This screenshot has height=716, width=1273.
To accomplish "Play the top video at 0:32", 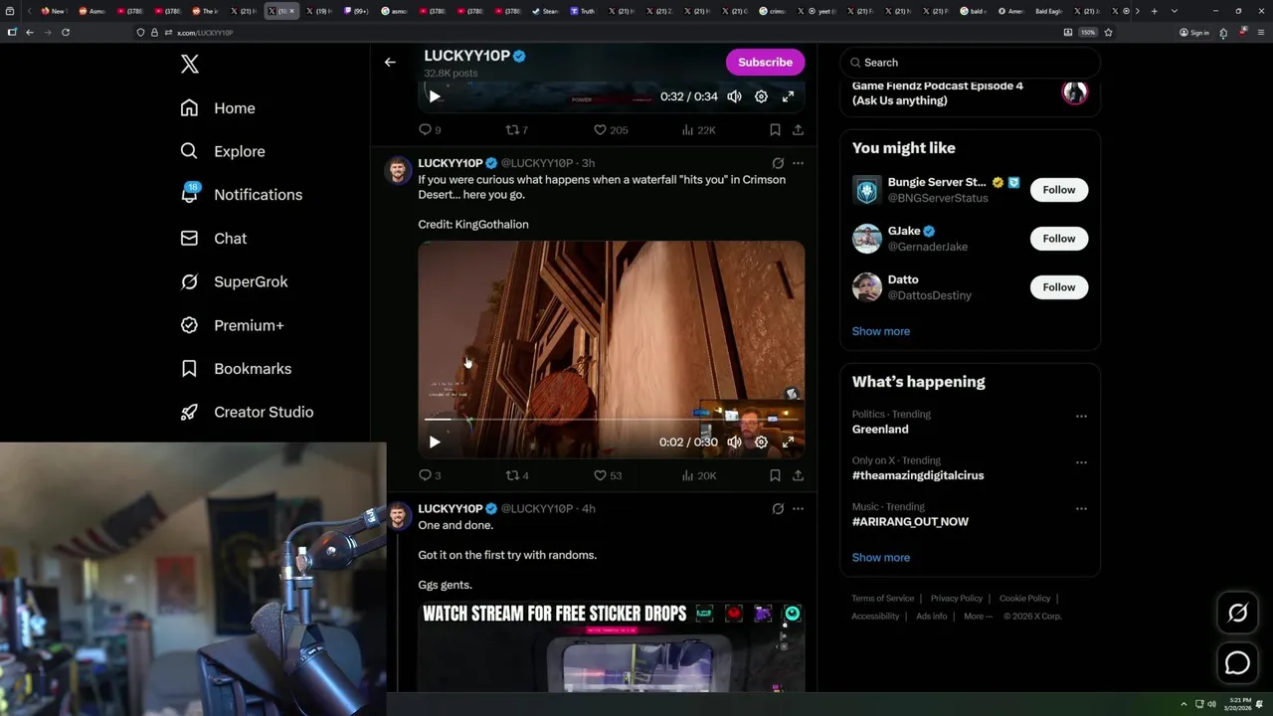I will pos(435,96).
